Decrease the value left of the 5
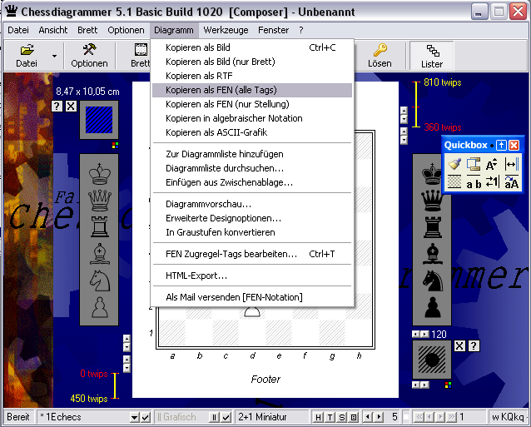The height and width of the screenshot is (427, 531). click(x=367, y=417)
